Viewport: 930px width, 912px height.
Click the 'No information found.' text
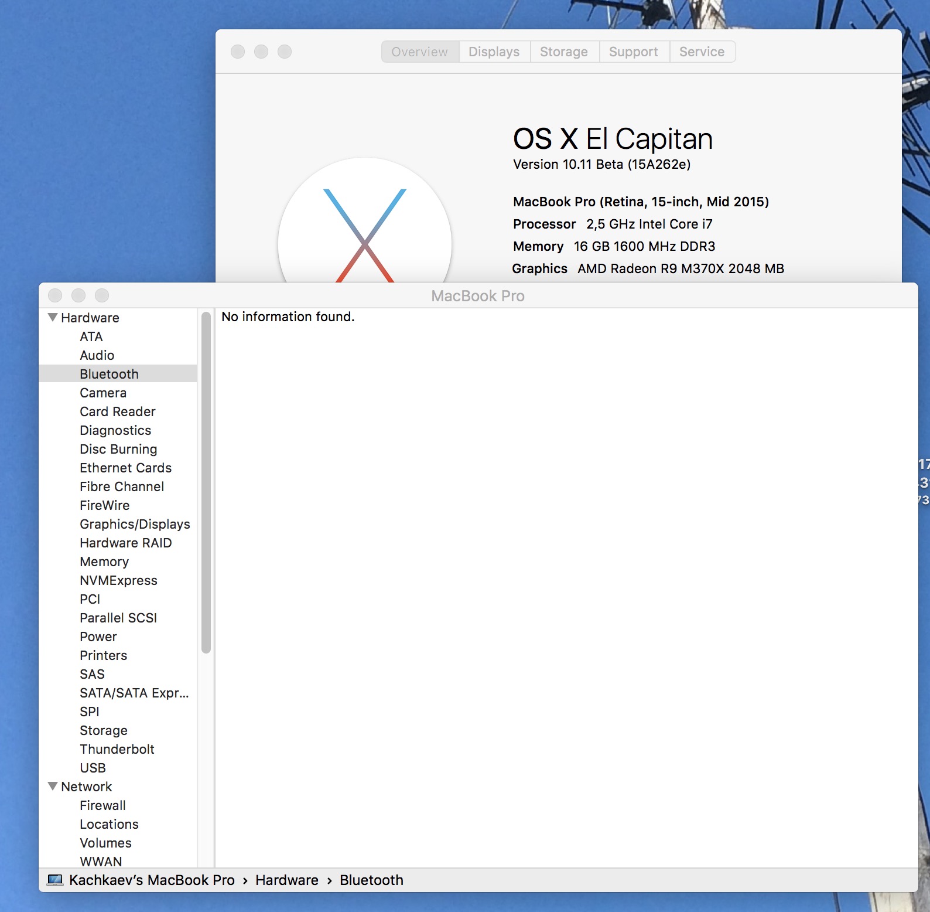tap(288, 317)
